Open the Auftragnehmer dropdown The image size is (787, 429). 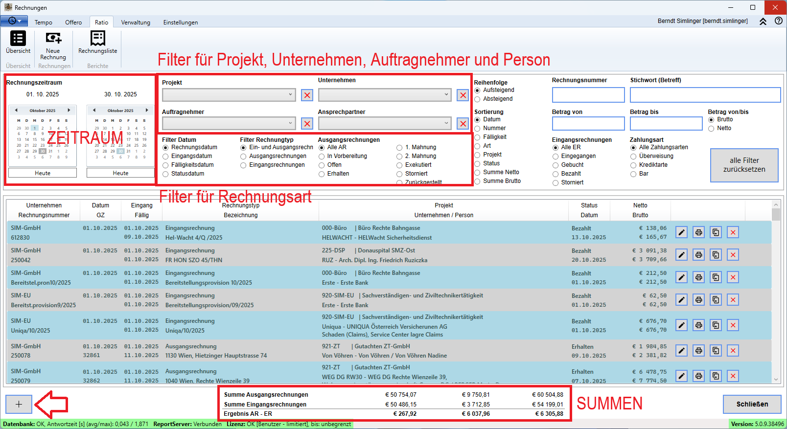(229, 123)
